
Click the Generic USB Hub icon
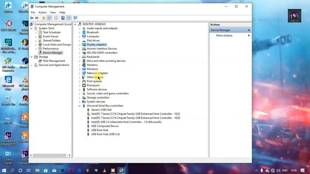(x=88, y=110)
